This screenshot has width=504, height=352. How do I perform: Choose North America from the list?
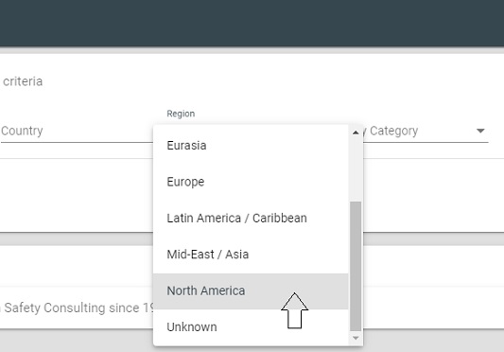click(x=251, y=290)
